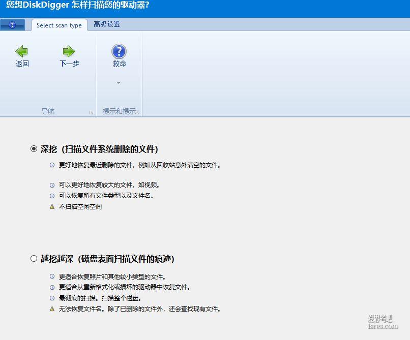Click the 提示和提示 group label
Image resolution: width=410 pixels, height=340 pixels.
119,111
